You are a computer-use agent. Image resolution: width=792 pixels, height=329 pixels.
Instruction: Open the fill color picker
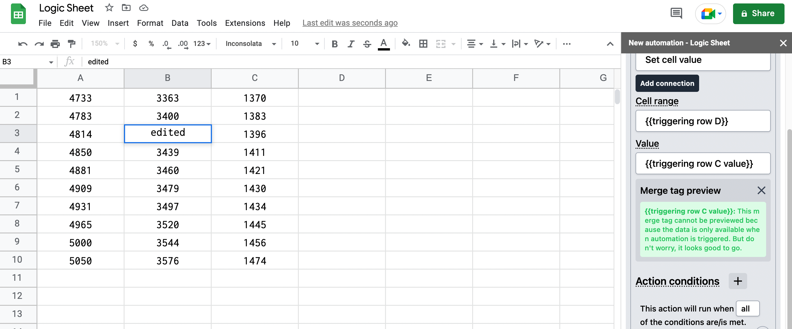[x=405, y=43]
